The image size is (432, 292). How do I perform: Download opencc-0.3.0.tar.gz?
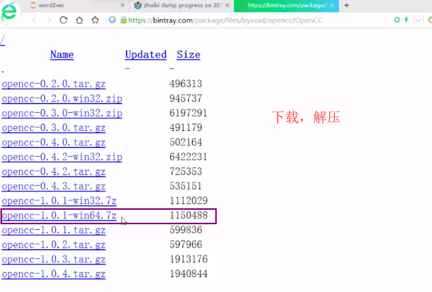53,128
